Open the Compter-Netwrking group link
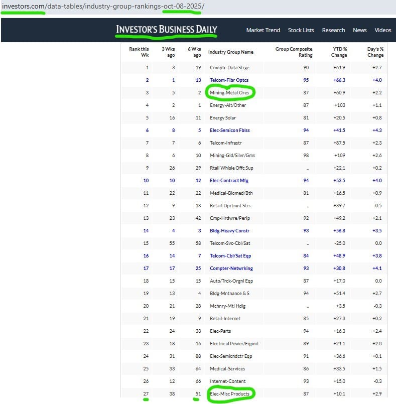 (x=231, y=268)
